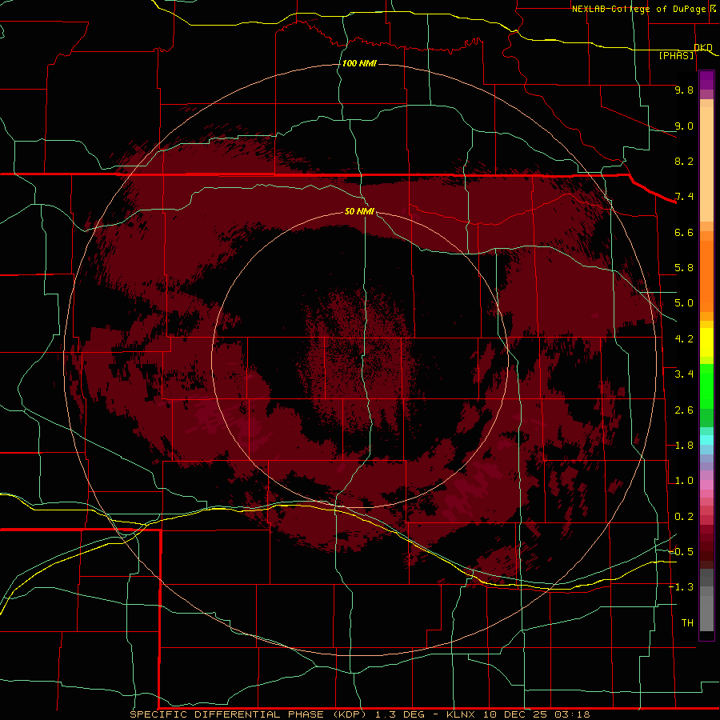Viewport: 720px width, 720px height.
Task: Click the 1.0 value on the color scale
Action: point(684,481)
